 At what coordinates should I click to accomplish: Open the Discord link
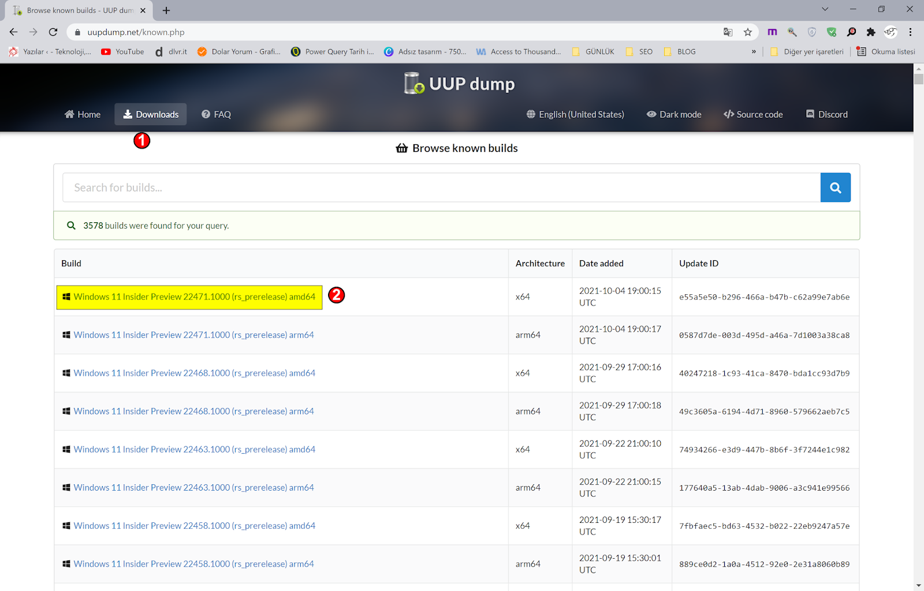click(827, 114)
